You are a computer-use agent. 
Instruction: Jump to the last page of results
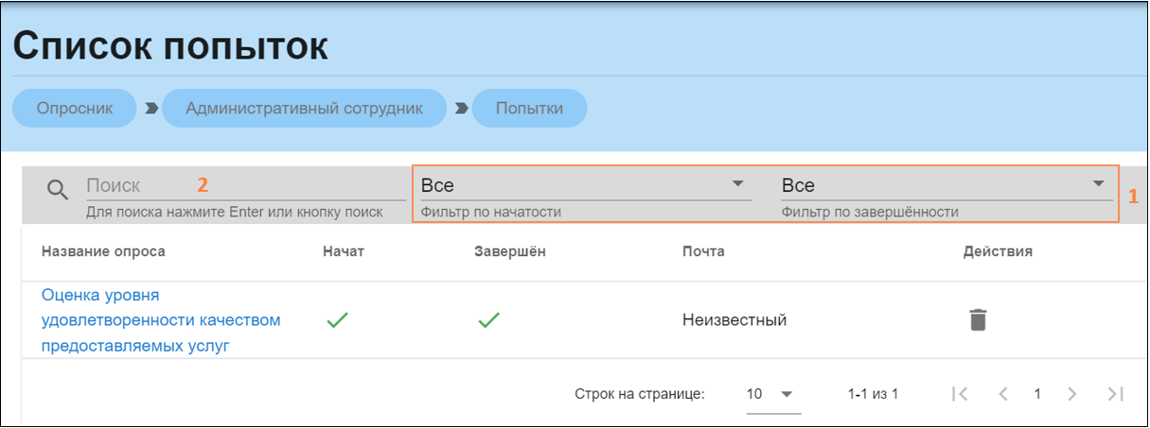pos(1115,394)
